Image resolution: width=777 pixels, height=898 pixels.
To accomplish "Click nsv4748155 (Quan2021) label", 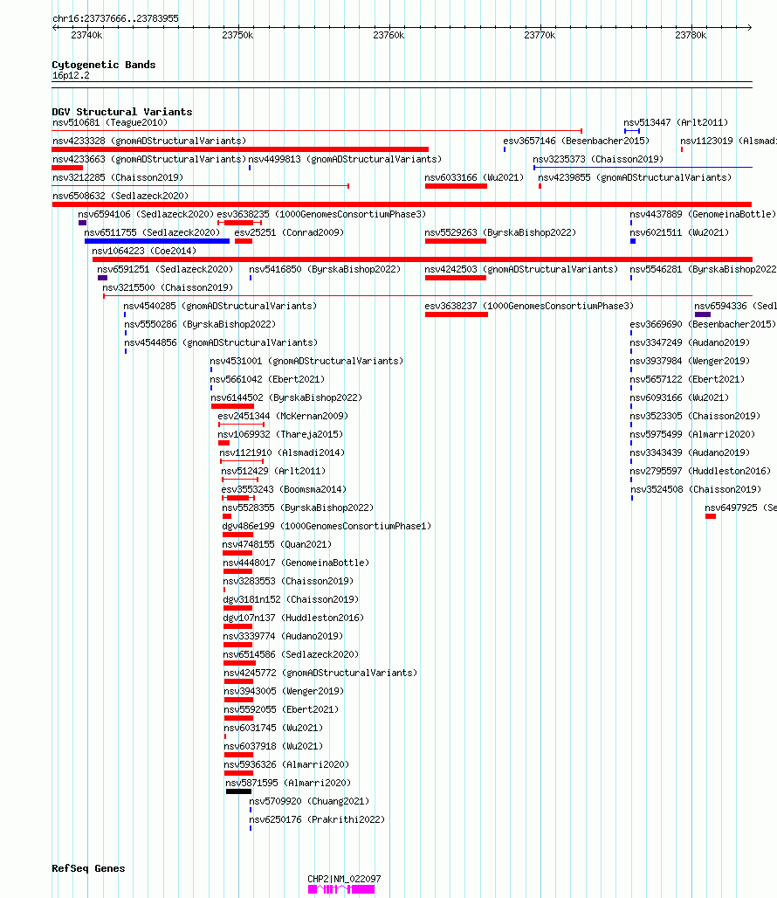I will [277, 544].
